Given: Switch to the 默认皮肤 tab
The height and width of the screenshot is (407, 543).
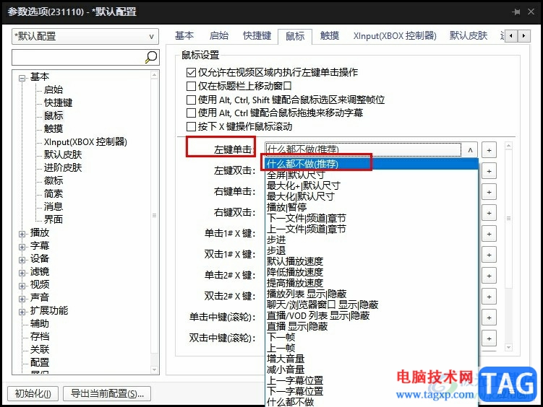Looking at the screenshot, I should (x=469, y=35).
